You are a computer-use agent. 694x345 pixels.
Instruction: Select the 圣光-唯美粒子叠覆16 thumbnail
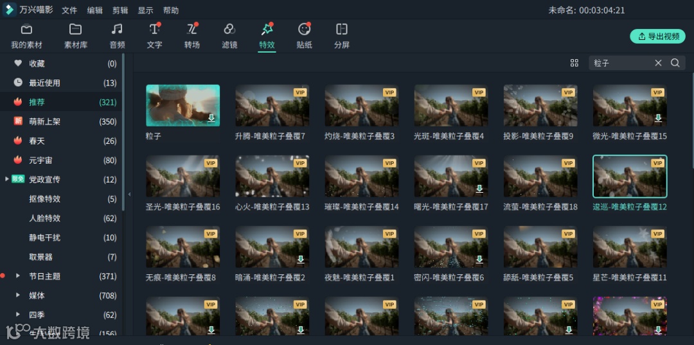182,177
